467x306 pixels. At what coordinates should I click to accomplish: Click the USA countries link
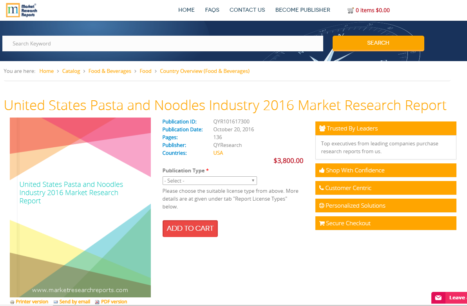tap(218, 153)
